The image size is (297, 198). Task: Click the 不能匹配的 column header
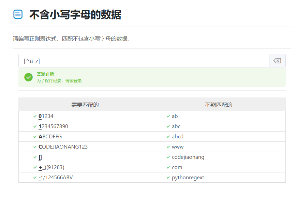[219, 105]
